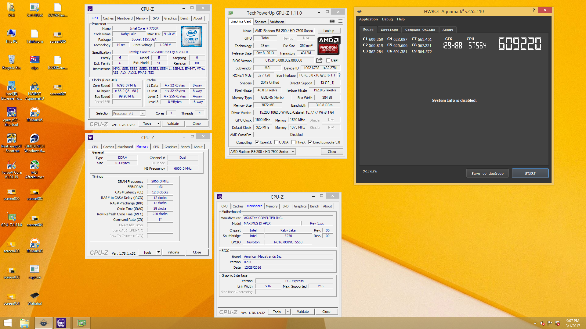Open TurboV Core desktop icon
Screen dimensions: 586x329
(11, 169)
